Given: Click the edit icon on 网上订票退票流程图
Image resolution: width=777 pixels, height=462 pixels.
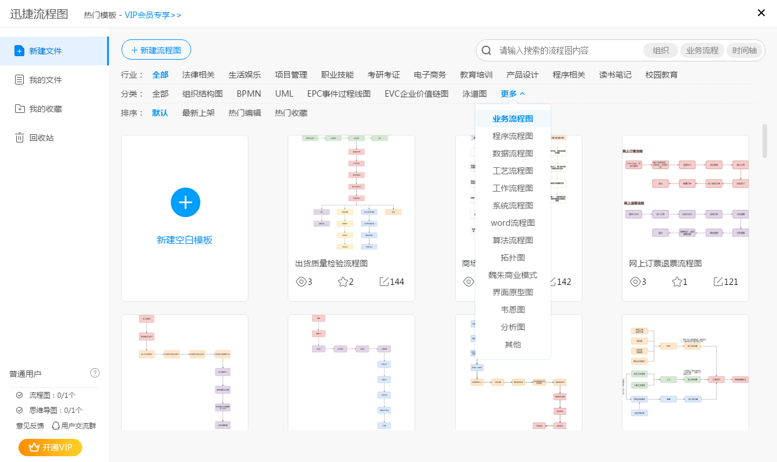Looking at the screenshot, I should (718, 282).
